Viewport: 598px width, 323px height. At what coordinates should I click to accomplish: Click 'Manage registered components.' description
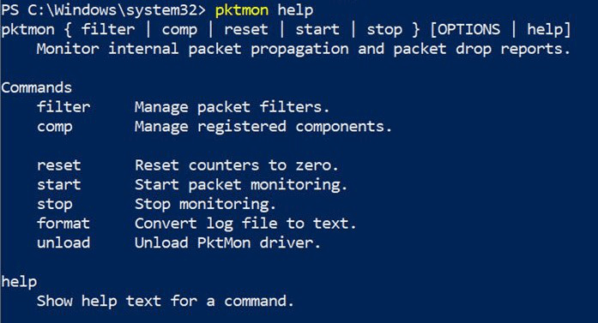[263, 127]
